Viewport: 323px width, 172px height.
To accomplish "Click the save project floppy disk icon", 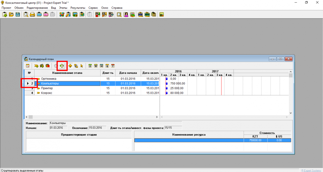I will pyautogui.click(x=18, y=14).
